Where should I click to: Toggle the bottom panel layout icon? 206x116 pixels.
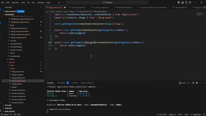(183, 2)
